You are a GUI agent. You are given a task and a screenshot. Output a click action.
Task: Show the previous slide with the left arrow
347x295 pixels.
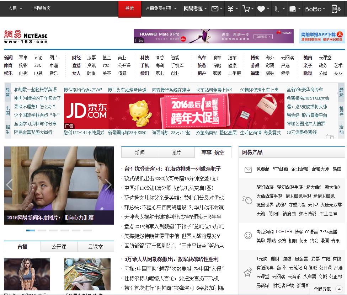point(9,184)
